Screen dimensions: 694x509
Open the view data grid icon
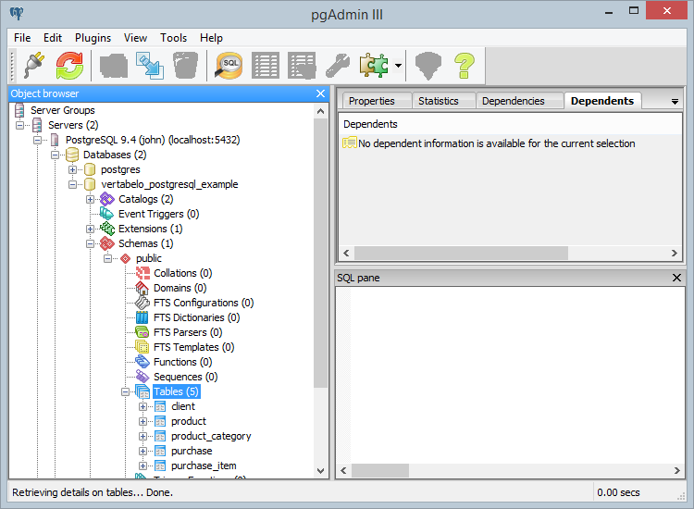click(266, 65)
